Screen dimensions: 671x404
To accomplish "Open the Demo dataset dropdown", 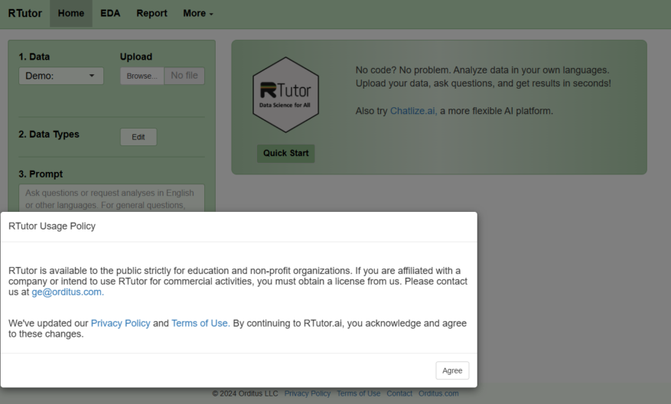I will pyautogui.click(x=61, y=76).
